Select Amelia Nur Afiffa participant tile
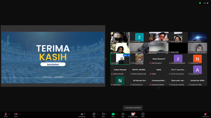The image size is (211, 118). pos(197,81)
